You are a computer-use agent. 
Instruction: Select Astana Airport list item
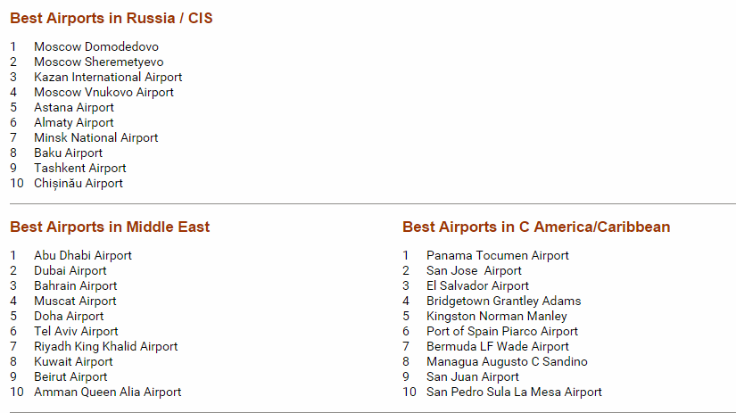pyautogui.click(x=74, y=107)
